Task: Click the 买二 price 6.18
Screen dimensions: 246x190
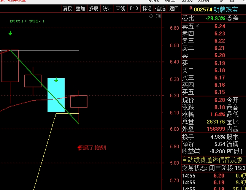Action: point(220,70)
